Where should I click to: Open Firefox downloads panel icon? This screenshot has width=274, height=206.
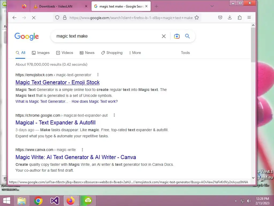tap(230, 17)
